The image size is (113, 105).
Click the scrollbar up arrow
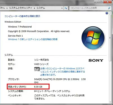pos(110,13)
